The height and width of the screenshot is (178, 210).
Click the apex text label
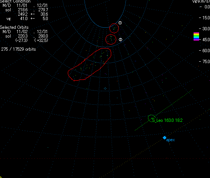point(170,140)
